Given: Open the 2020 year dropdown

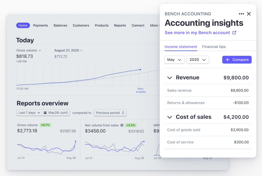Looking at the screenshot, I should tap(198, 60).
